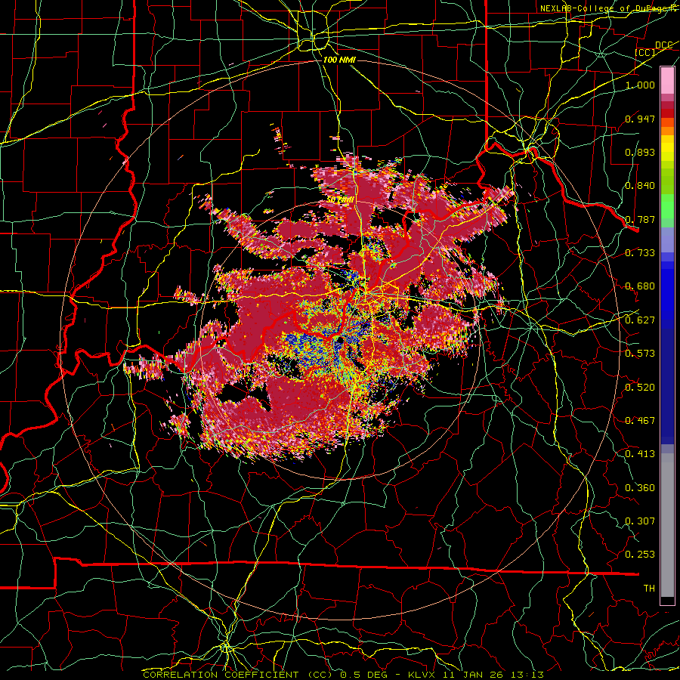This screenshot has width=680, height=680.
Task: Select the 0.787 scale value
Action: (x=640, y=219)
